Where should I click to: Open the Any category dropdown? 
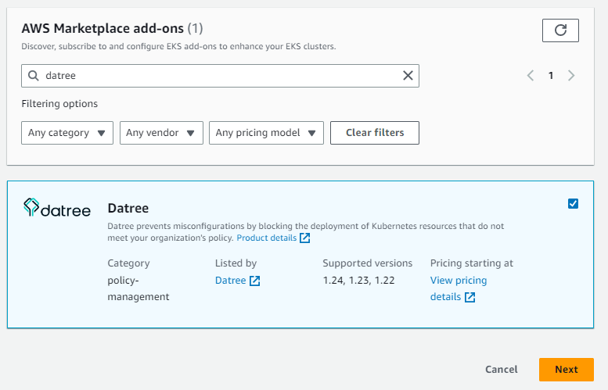pyautogui.click(x=67, y=133)
